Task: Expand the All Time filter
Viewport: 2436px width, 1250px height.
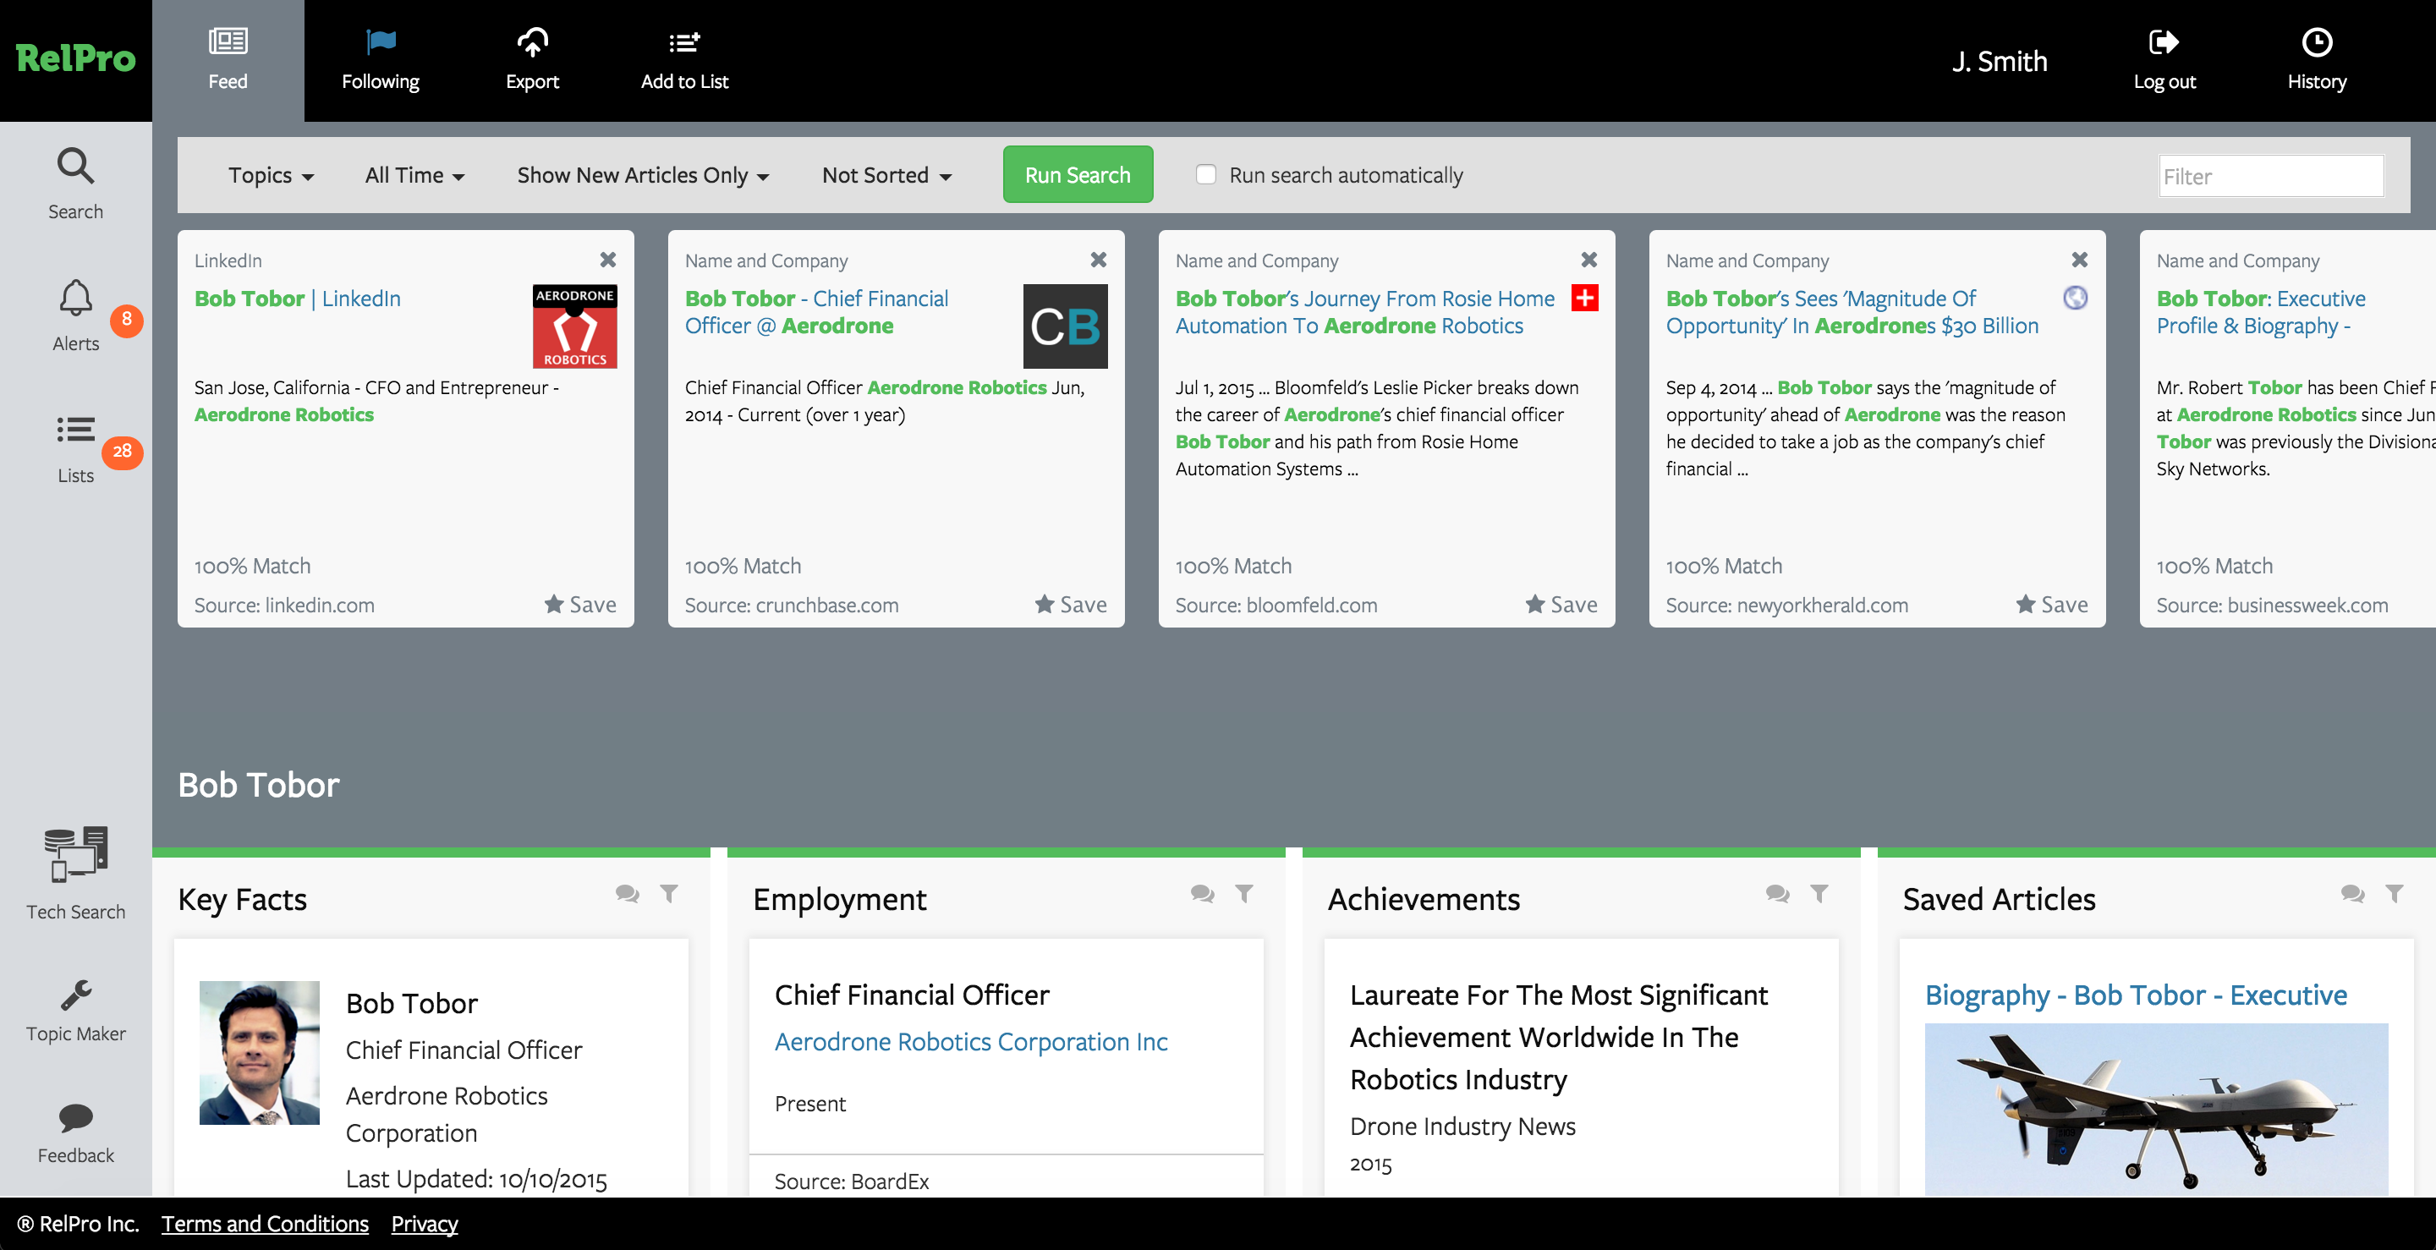Action: tap(414, 174)
